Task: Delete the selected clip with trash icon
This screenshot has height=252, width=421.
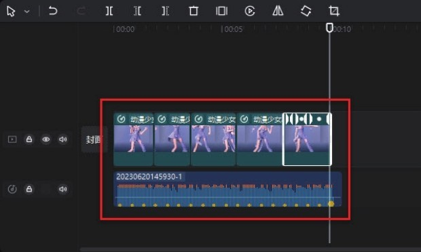Action: pyautogui.click(x=194, y=11)
